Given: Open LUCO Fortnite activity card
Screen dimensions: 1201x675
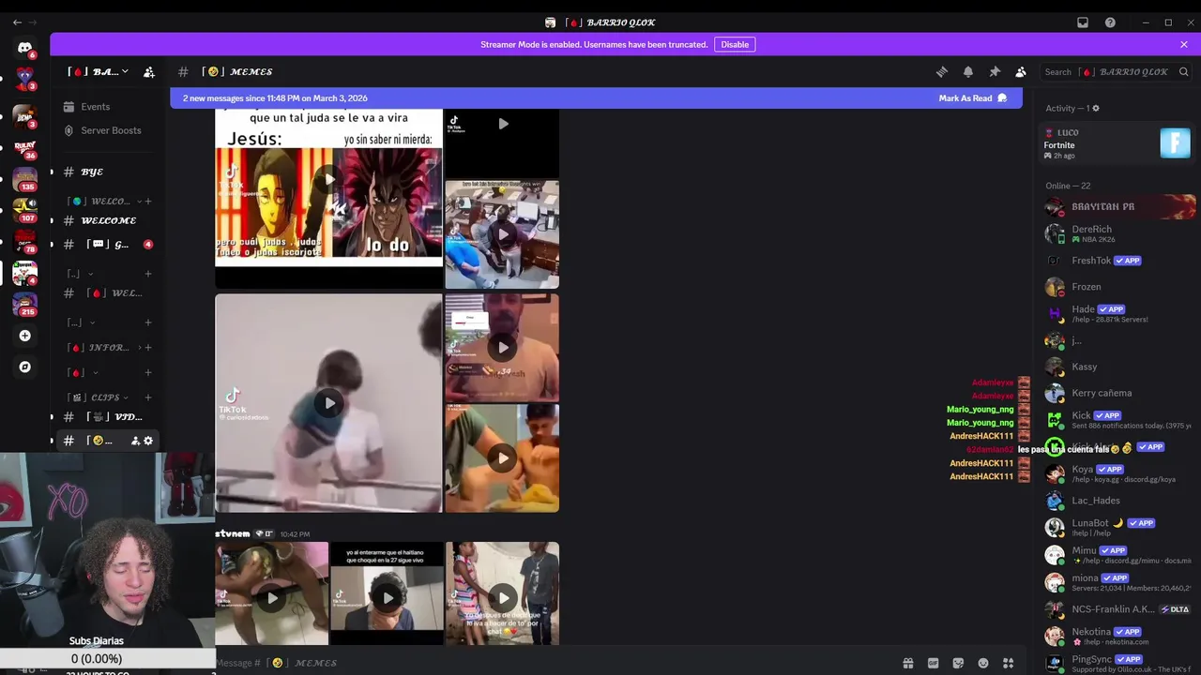Looking at the screenshot, I should (x=1117, y=143).
